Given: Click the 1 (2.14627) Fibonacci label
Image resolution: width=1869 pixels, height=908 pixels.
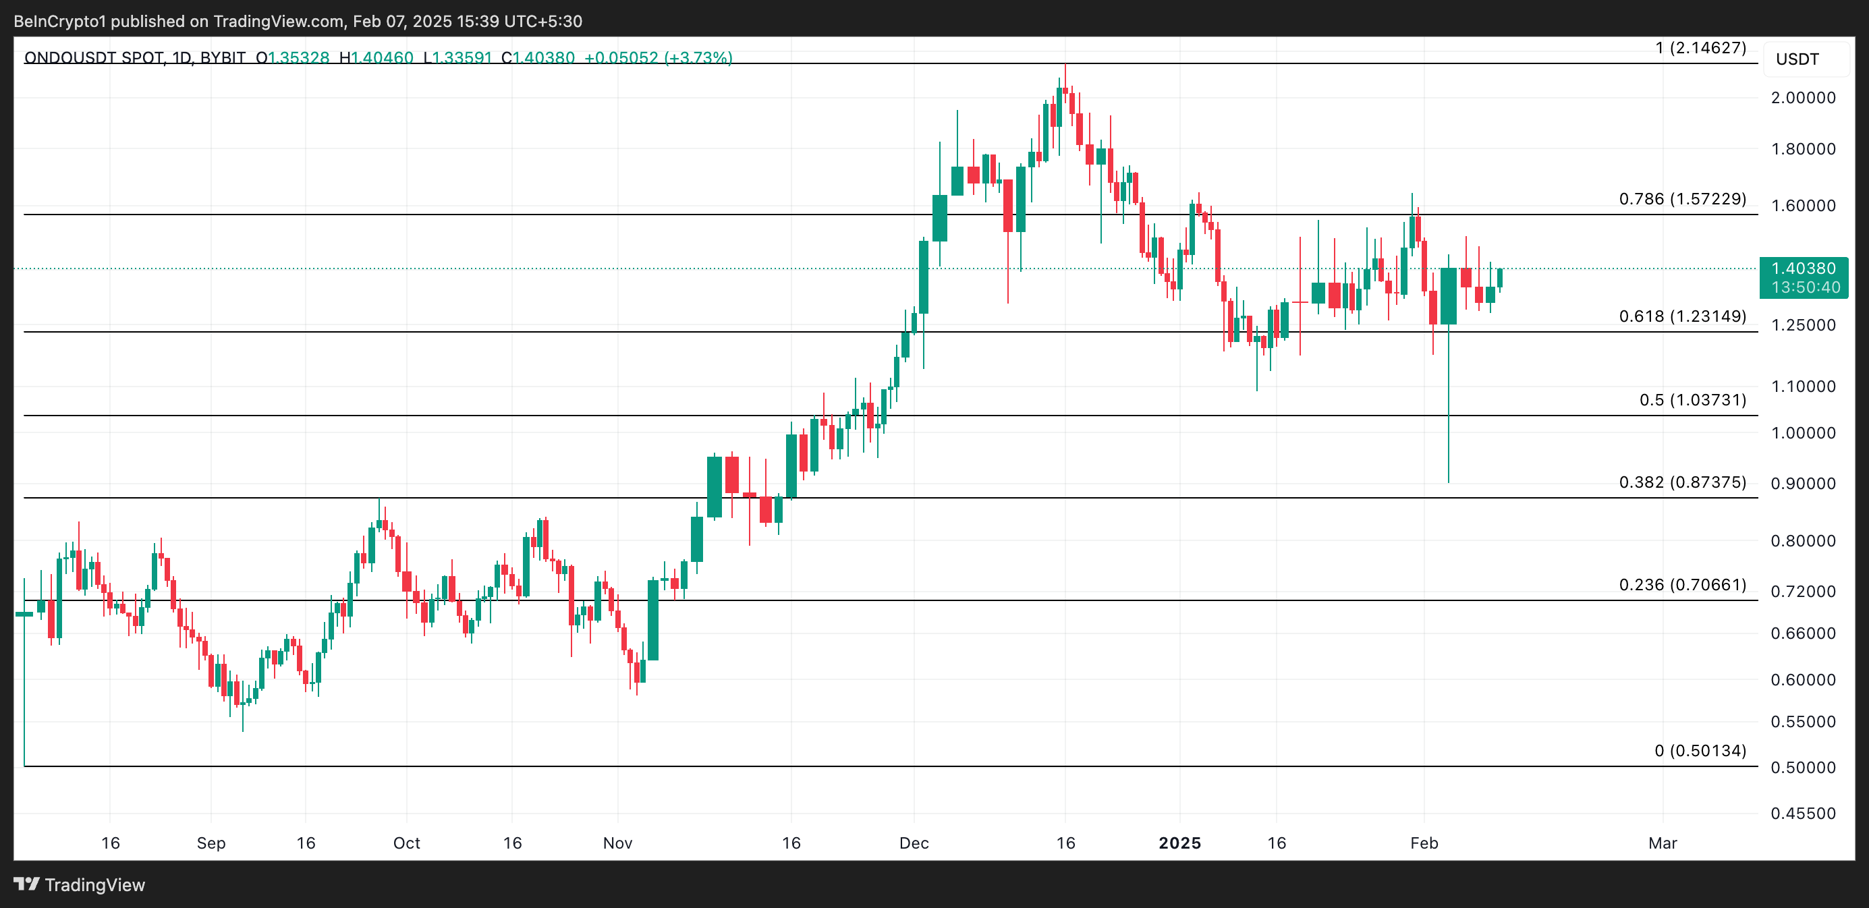Looking at the screenshot, I should [x=1700, y=48].
